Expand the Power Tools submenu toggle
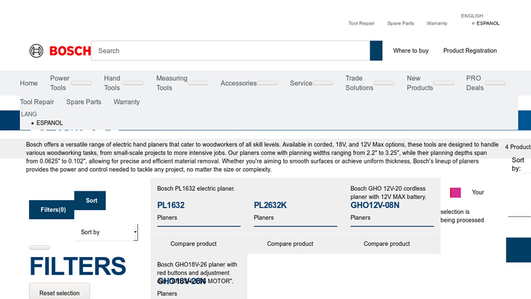 [81, 83]
